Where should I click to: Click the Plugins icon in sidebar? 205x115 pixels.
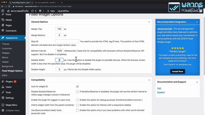click(3, 81)
